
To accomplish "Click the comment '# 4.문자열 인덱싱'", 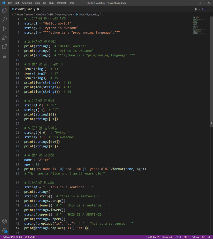I will 39,101.
